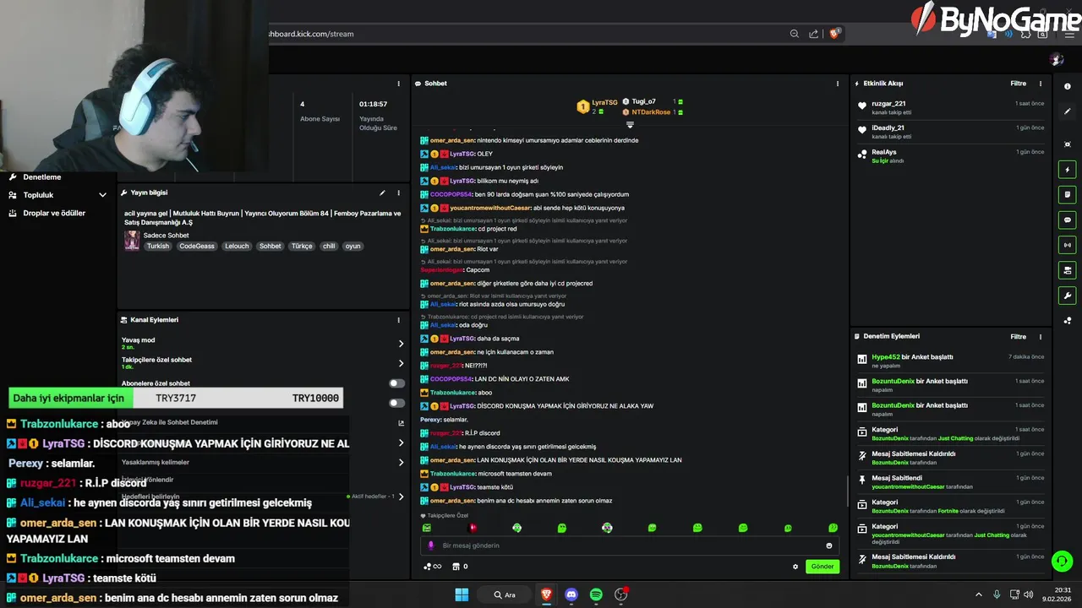
Task: Click the profile avatar at top right
Action: coord(1056,60)
